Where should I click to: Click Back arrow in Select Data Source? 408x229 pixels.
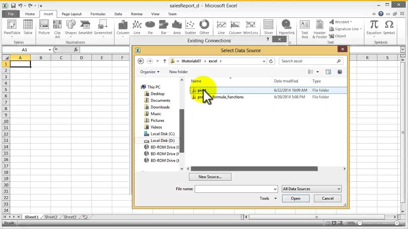click(x=141, y=61)
